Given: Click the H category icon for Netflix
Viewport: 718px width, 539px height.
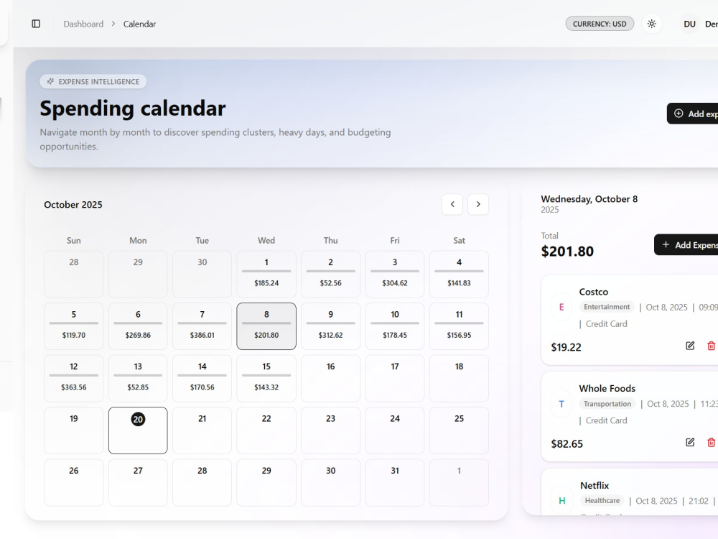Looking at the screenshot, I should pos(562,500).
